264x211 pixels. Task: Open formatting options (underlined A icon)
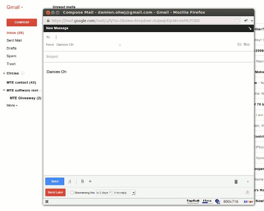tap(70, 182)
